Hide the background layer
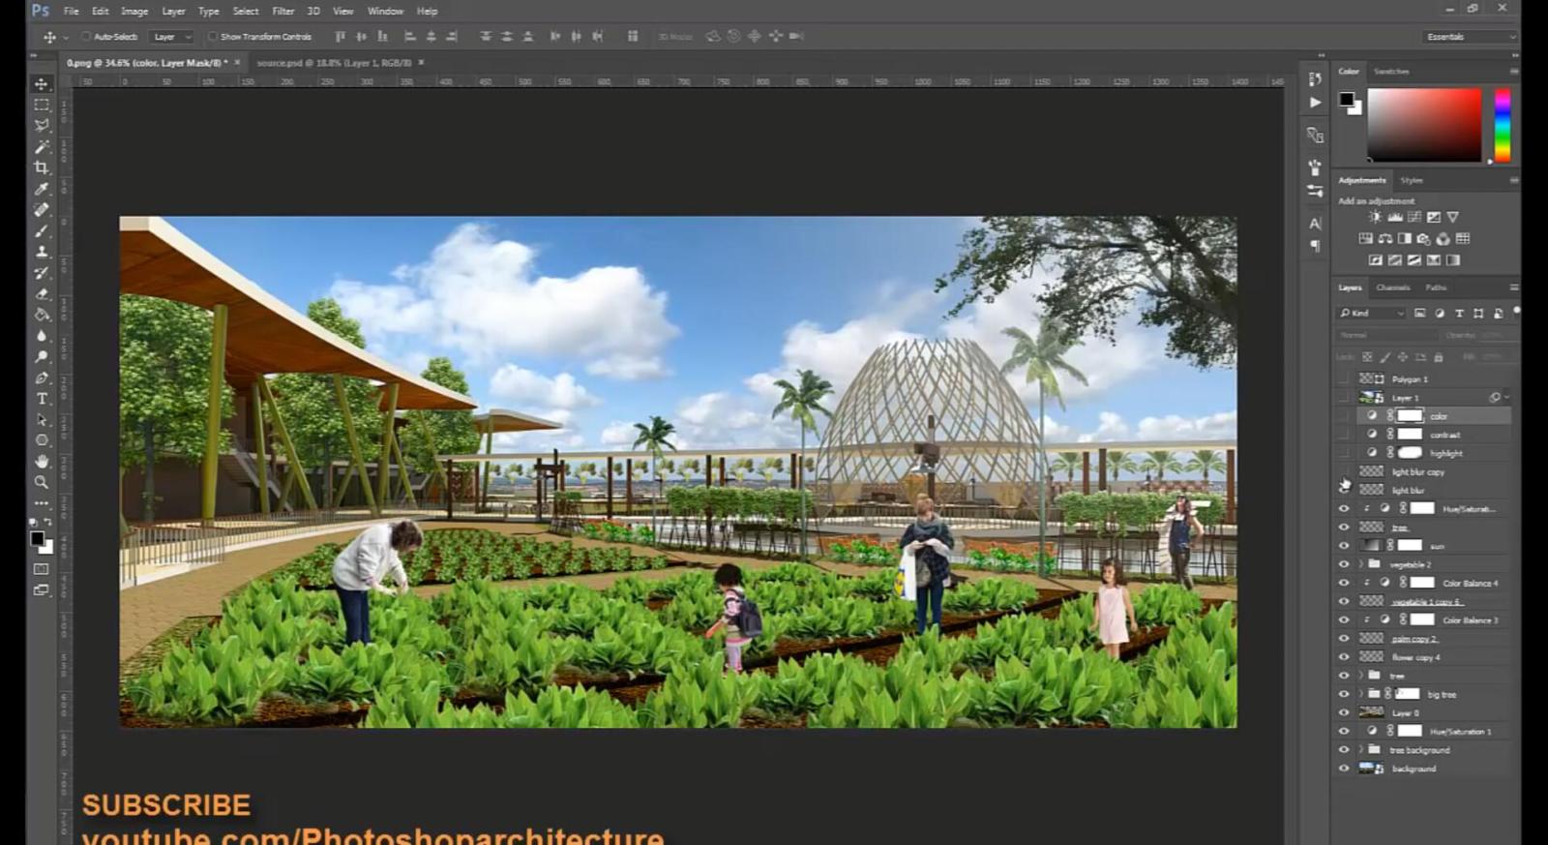This screenshot has height=845, width=1548. [x=1344, y=769]
